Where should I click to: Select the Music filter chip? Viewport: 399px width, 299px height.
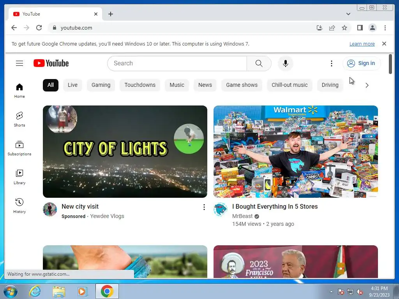(x=177, y=85)
